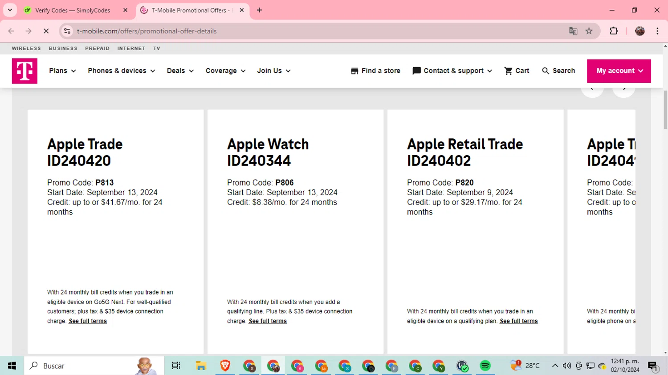
Task: Open the weather widget showing 28°C
Action: [x=525, y=366]
